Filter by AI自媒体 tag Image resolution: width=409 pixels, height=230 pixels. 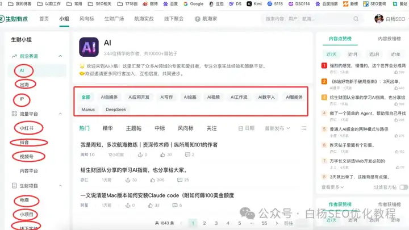pyautogui.click(x=109, y=97)
